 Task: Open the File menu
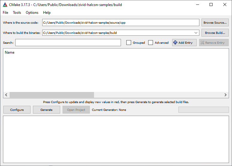5,13
